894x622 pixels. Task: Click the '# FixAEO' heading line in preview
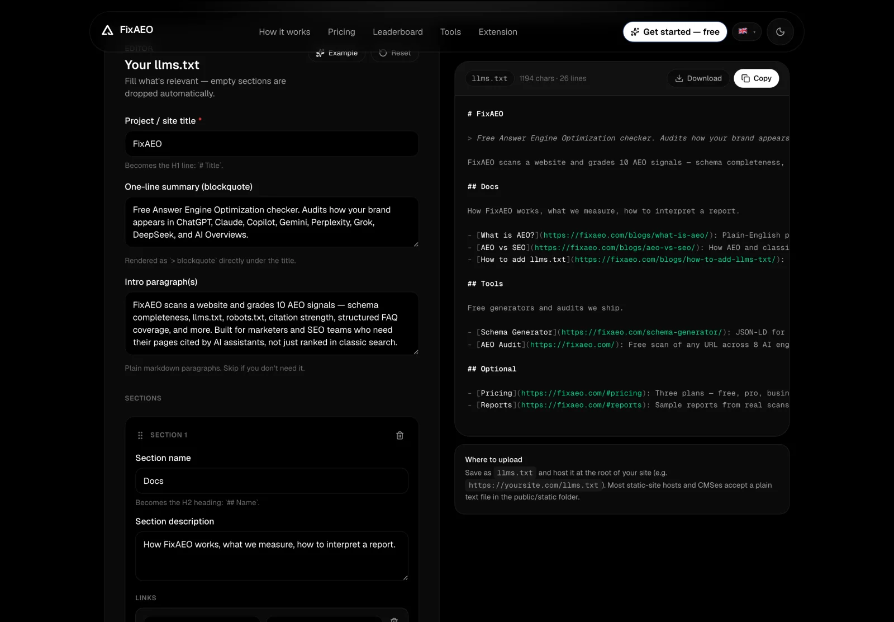[x=485, y=114]
